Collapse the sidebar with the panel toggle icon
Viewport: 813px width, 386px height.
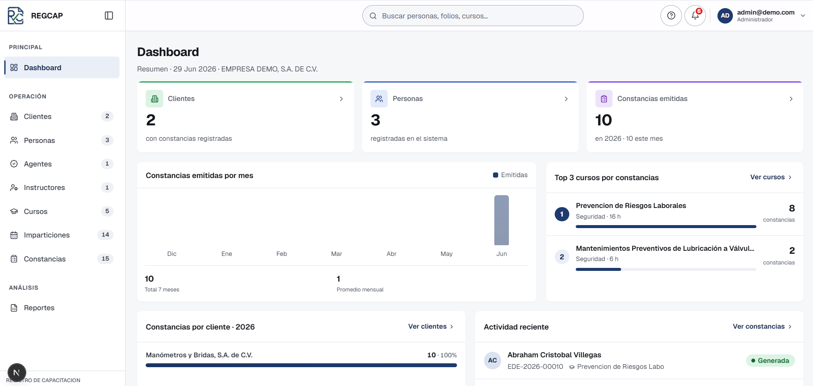coord(109,15)
